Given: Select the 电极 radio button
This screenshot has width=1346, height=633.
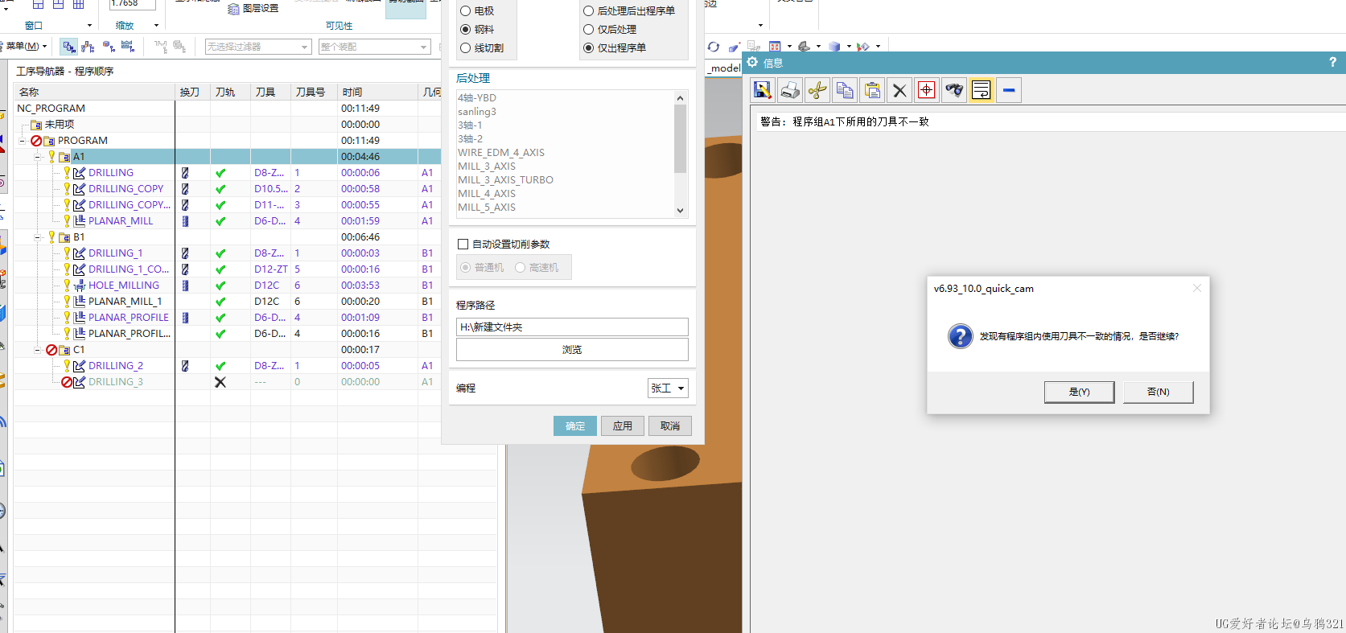Looking at the screenshot, I should click(x=465, y=11).
